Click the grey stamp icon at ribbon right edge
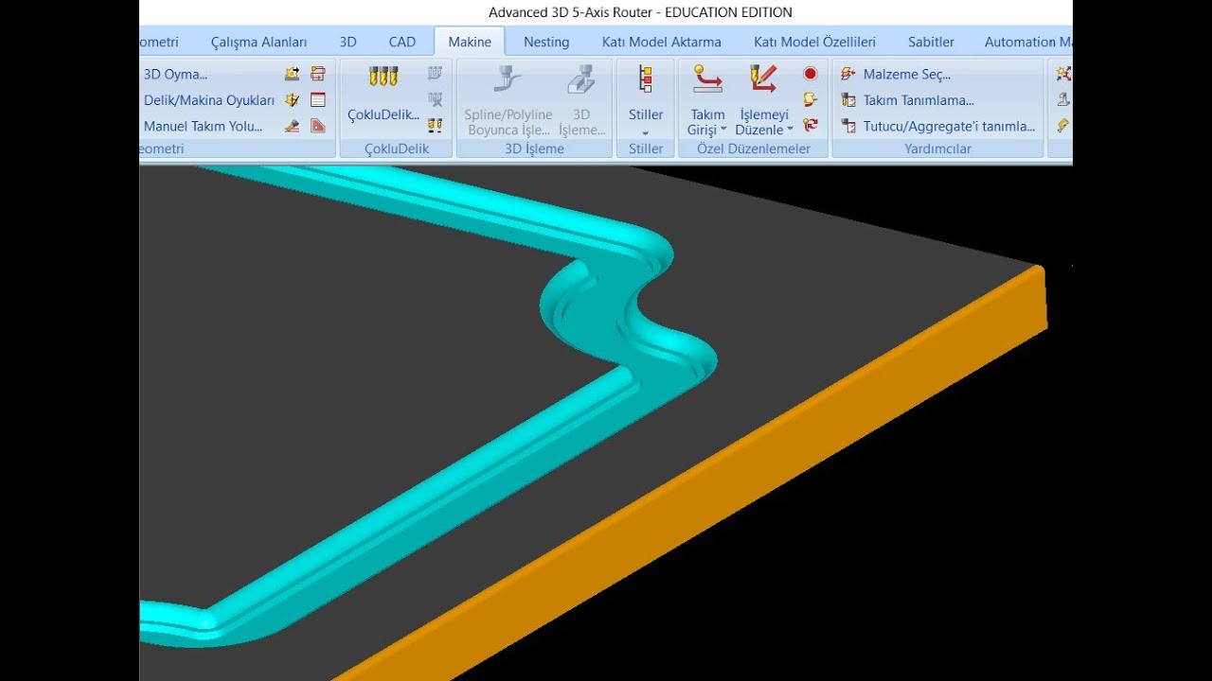The height and width of the screenshot is (681, 1212). point(1064,98)
